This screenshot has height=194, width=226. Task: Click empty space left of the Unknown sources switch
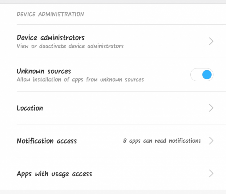[x=168, y=75]
